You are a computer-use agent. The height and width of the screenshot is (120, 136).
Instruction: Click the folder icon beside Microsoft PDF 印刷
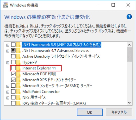click(x=18, y=74)
